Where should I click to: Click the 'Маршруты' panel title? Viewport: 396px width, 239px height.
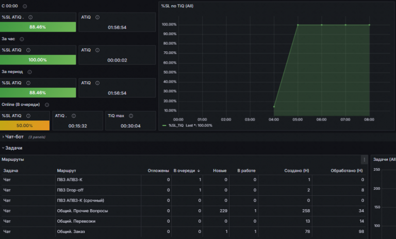point(12,159)
